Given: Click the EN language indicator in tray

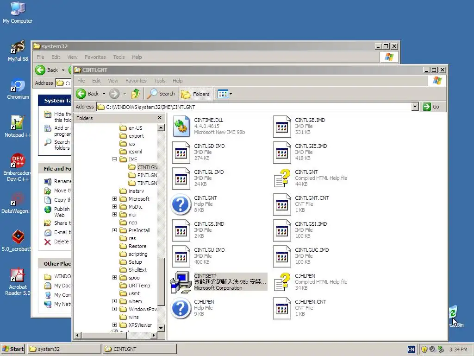Looking at the screenshot, I should tap(411, 350).
